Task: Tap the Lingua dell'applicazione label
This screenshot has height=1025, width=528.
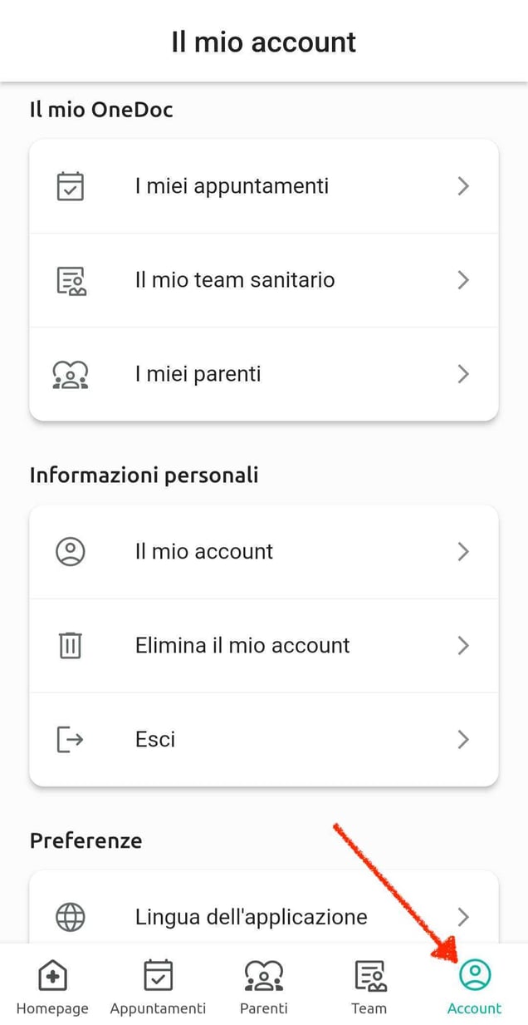Action: pyautogui.click(x=251, y=917)
